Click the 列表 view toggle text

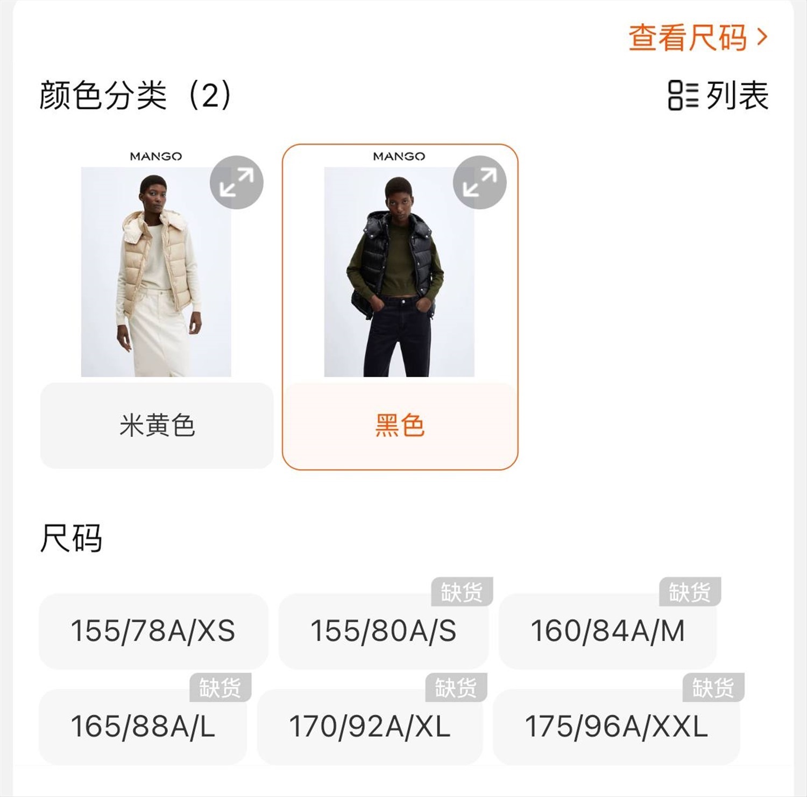(737, 95)
